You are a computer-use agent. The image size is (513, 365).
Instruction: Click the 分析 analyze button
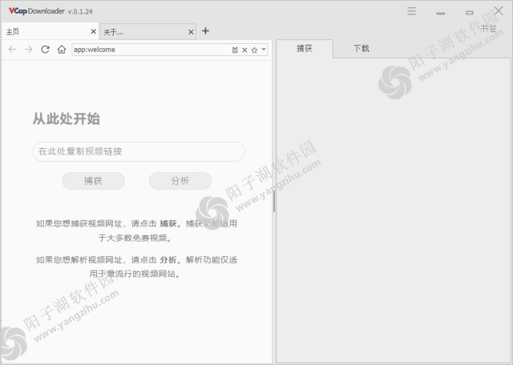coord(180,181)
